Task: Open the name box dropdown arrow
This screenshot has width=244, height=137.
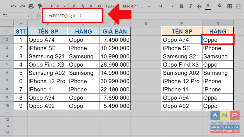Action: coord(29,16)
